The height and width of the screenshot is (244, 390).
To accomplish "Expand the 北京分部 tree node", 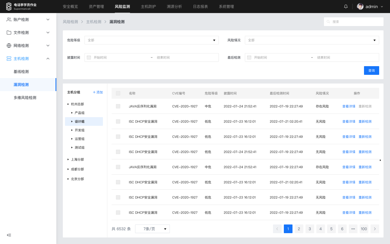I will [x=68, y=179].
